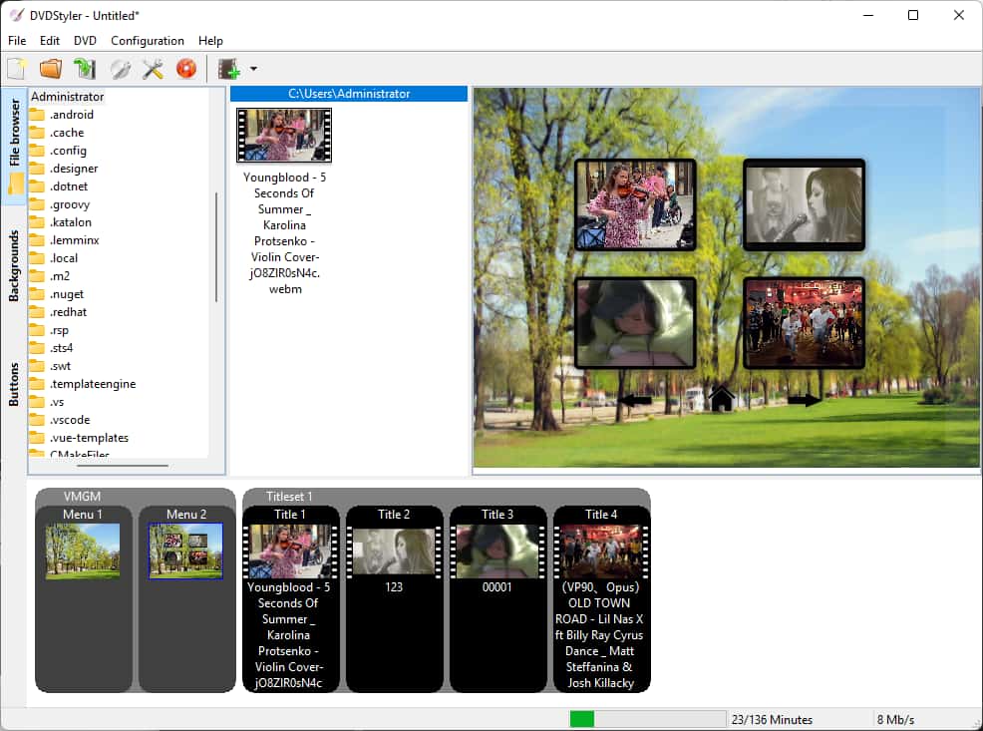Click the Add file filmstrip icon
The width and height of the screenshot is (983, 731).
[229, 69]
